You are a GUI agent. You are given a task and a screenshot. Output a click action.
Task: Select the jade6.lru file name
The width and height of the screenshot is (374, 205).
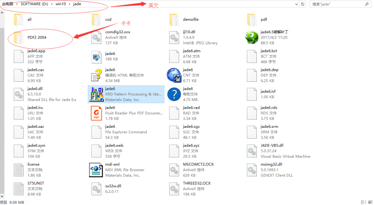click(35, 107)
